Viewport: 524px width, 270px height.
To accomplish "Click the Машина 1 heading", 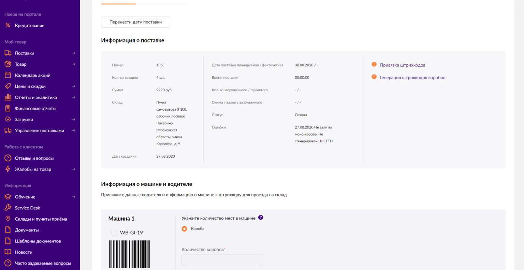I will 121,219.
